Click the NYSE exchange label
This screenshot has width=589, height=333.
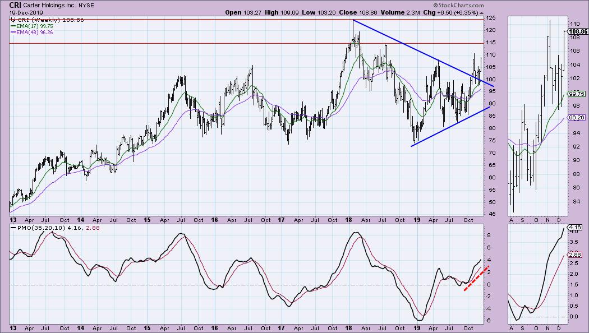coord(86,6)
